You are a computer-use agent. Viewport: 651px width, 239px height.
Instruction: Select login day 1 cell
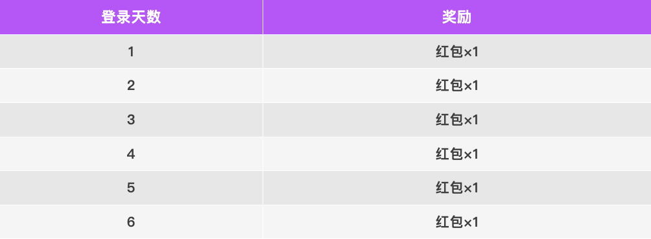click(131, 51)
